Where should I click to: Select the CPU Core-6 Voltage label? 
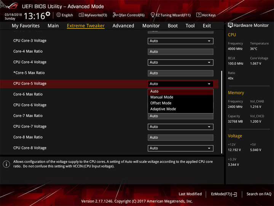pyautogui.click(x=30, y=105)
